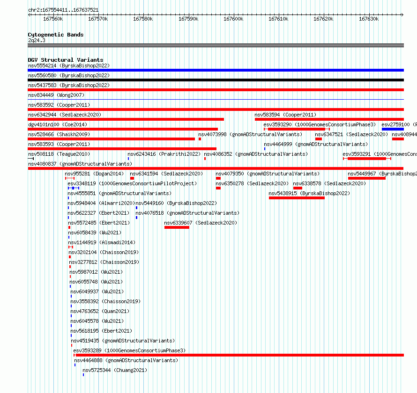Click nsv4076518 (gnomADStructuralVariants) label
This screenshot has width=417, height=393.
pos(187,213)
